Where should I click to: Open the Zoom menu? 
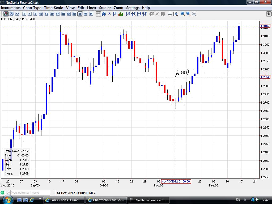[118, 8]
